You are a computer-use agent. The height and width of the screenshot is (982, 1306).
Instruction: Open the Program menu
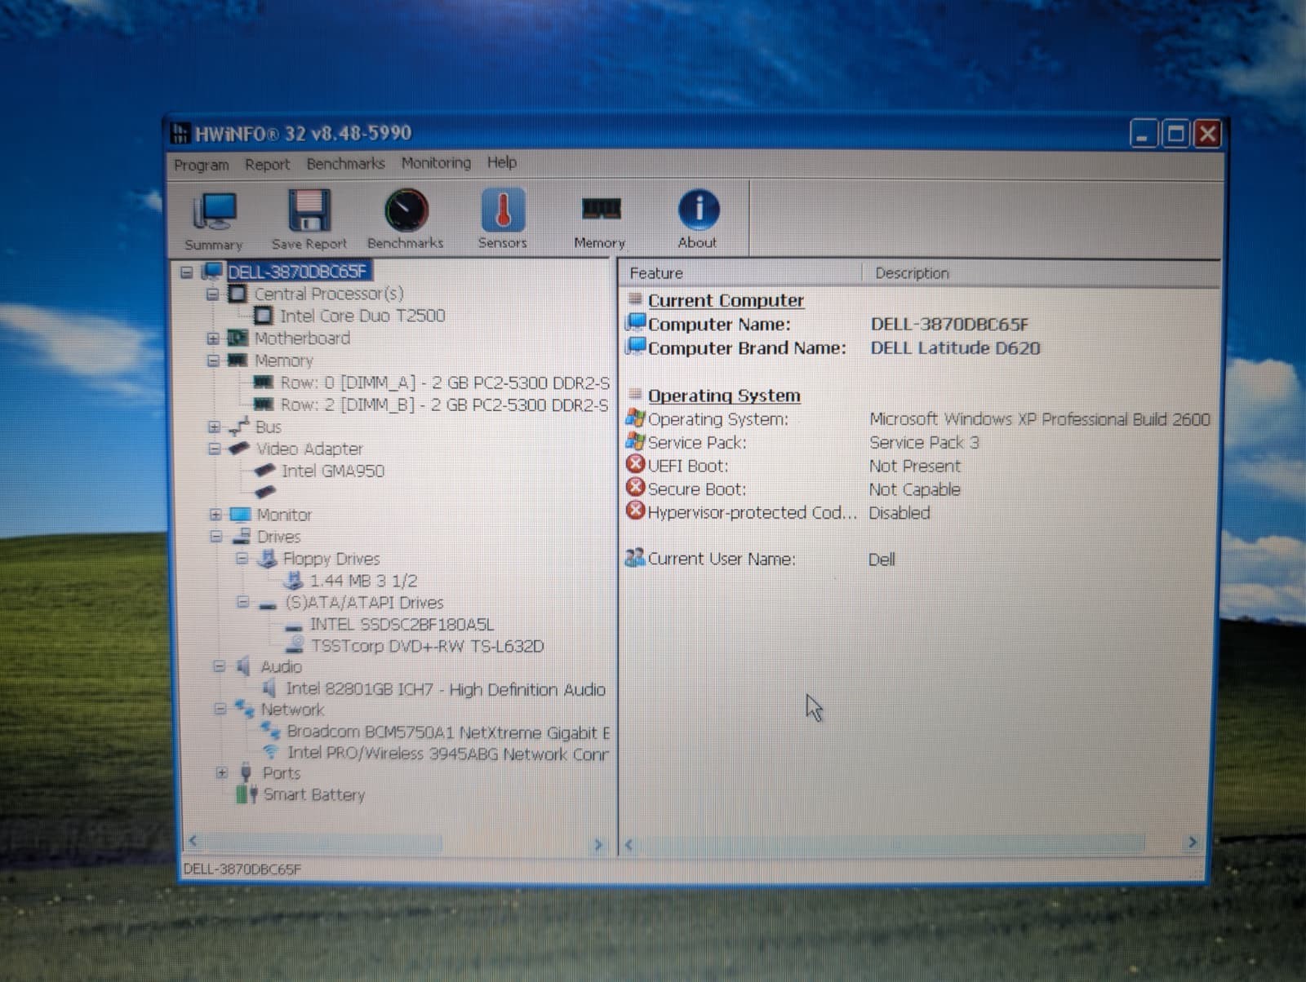click(x=202, y=165)
